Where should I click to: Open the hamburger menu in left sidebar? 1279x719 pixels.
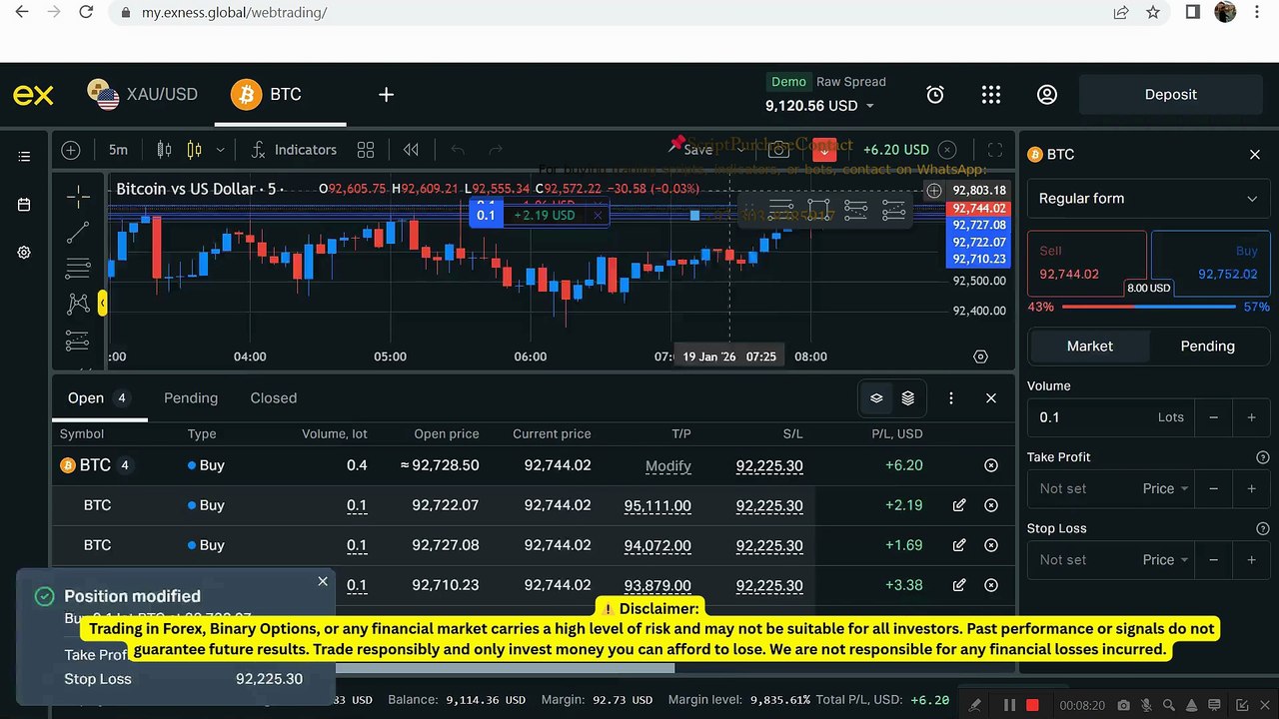coord(24,157)
